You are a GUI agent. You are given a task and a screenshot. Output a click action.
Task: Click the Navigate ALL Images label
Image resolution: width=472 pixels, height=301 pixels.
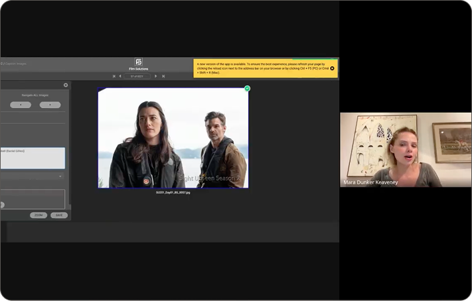35,95
